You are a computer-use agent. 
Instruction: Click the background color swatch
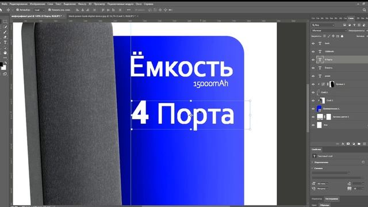pyautogui.click(x=4, y=68)
